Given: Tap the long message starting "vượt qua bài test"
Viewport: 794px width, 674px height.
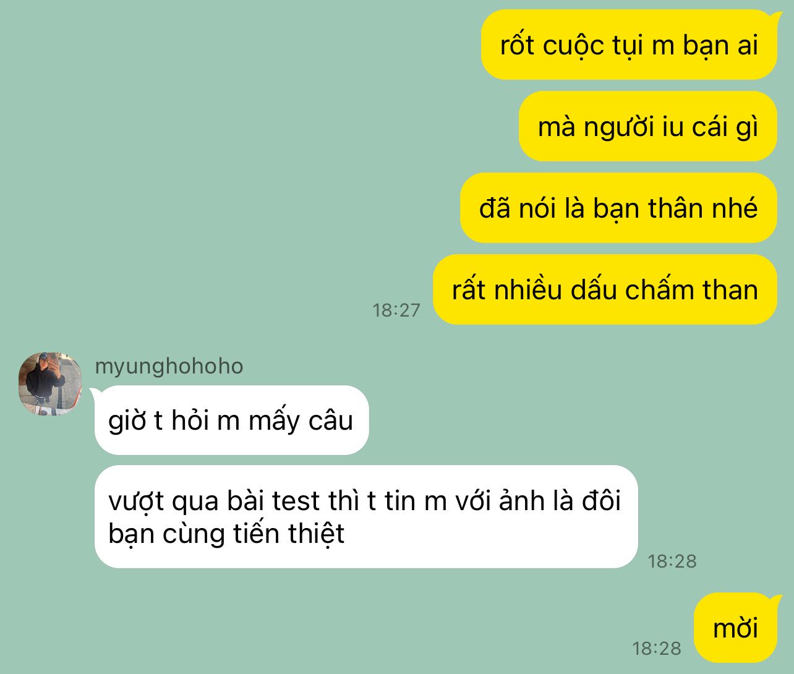Looking at the screenshot, I should pyautogui.click(x=366, y=516).
